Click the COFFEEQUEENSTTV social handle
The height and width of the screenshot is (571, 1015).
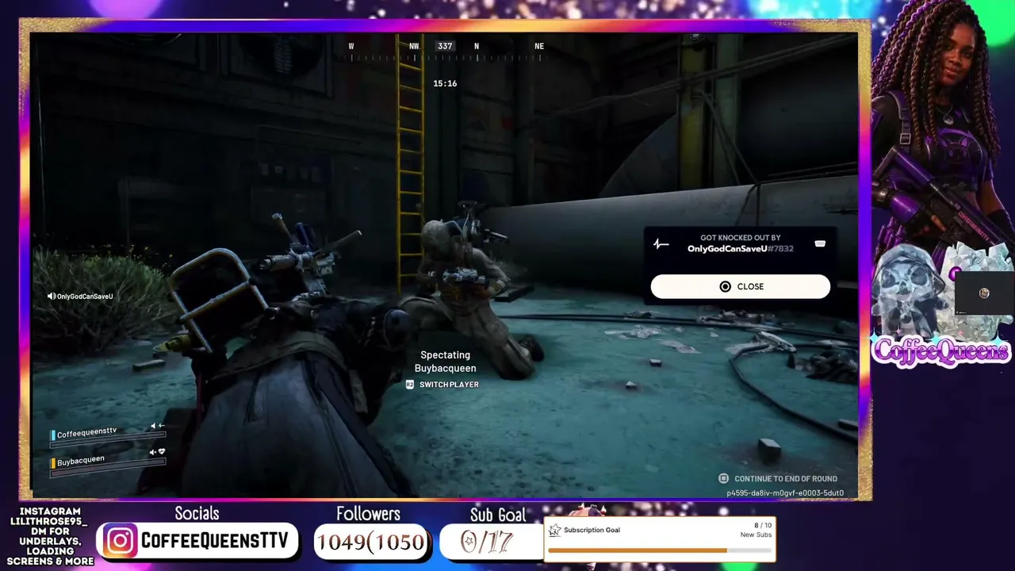pos(215,541)
